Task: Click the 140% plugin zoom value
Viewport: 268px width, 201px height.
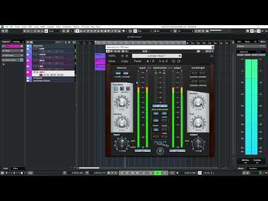Action: coord(112,56)
